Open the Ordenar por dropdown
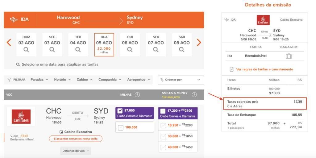 pyautogui.click(x=181, y=80)
